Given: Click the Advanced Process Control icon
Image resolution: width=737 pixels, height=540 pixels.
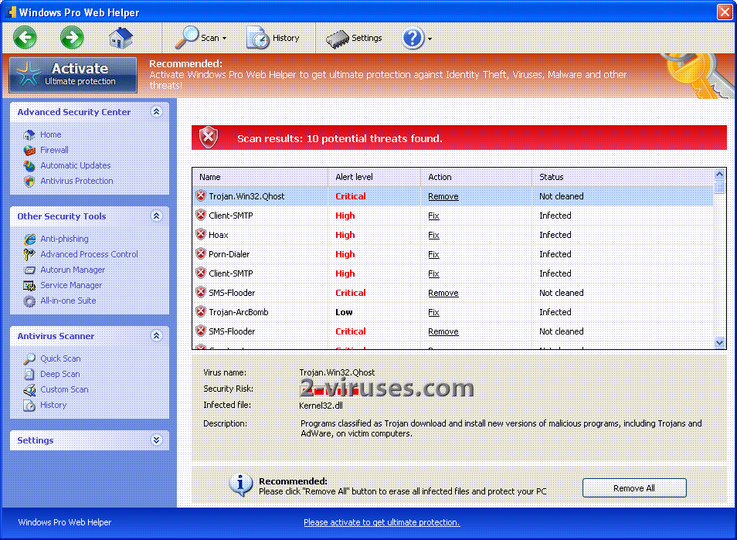Looking at the screenshot, I should coord(29,255).
